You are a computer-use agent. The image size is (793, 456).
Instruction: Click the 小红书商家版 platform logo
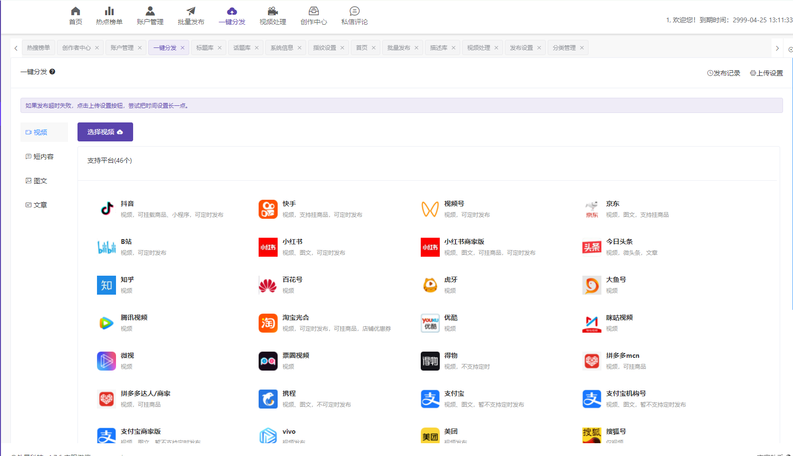pos(430,247)
